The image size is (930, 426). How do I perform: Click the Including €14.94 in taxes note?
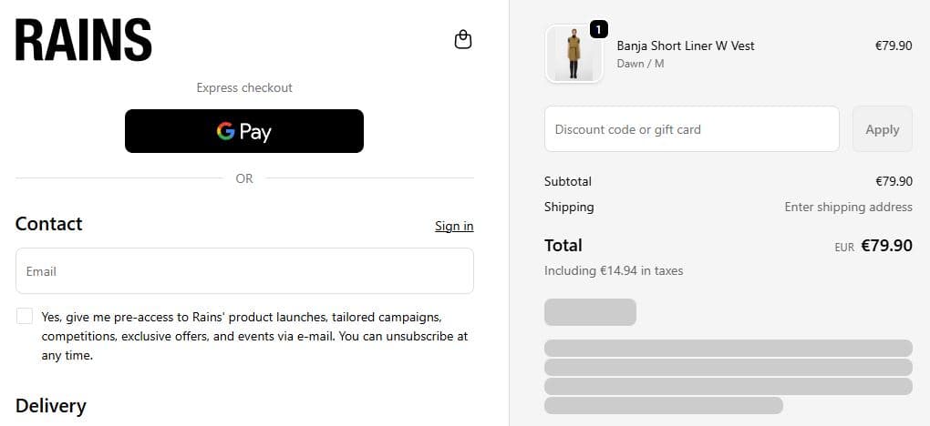click(614, 270)
